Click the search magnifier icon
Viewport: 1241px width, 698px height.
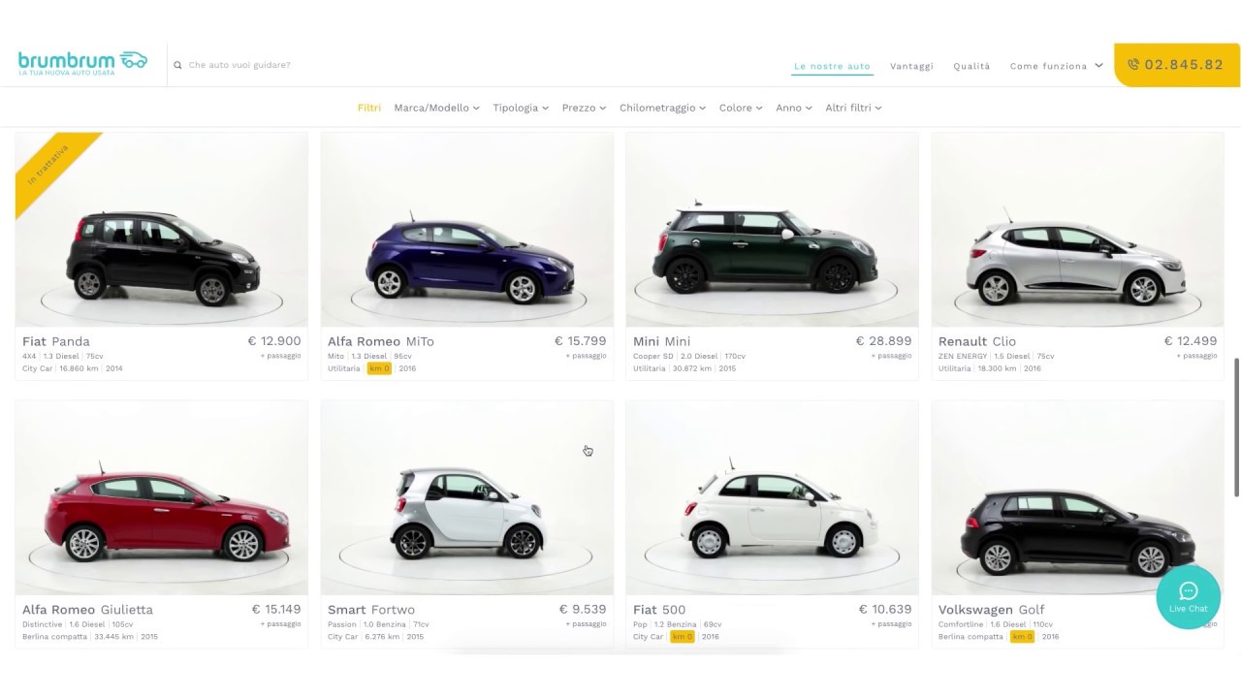(x=178, y=66)
